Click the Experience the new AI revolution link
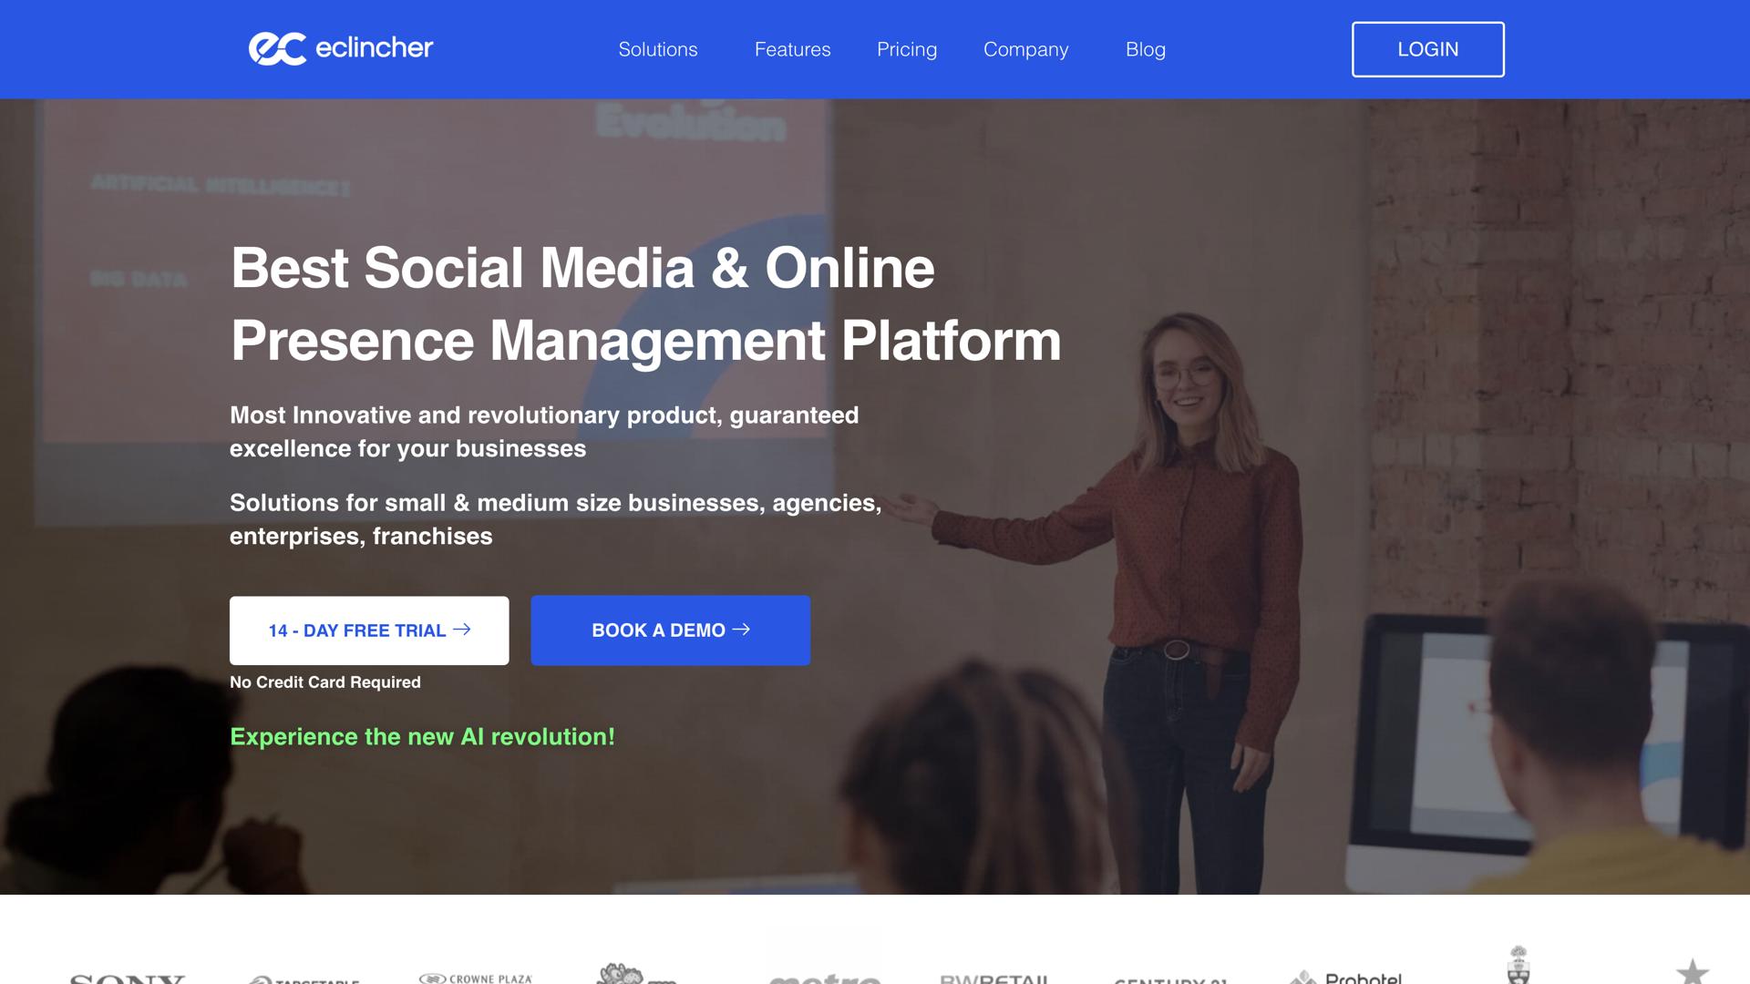 click(422, 736)
